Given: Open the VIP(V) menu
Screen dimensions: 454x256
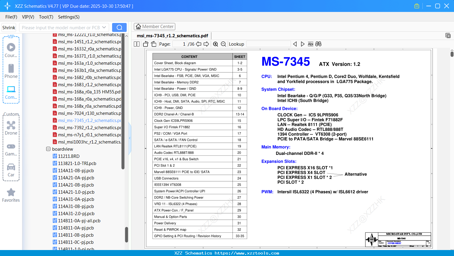Looking at the screenshot, I should [28, 17].
